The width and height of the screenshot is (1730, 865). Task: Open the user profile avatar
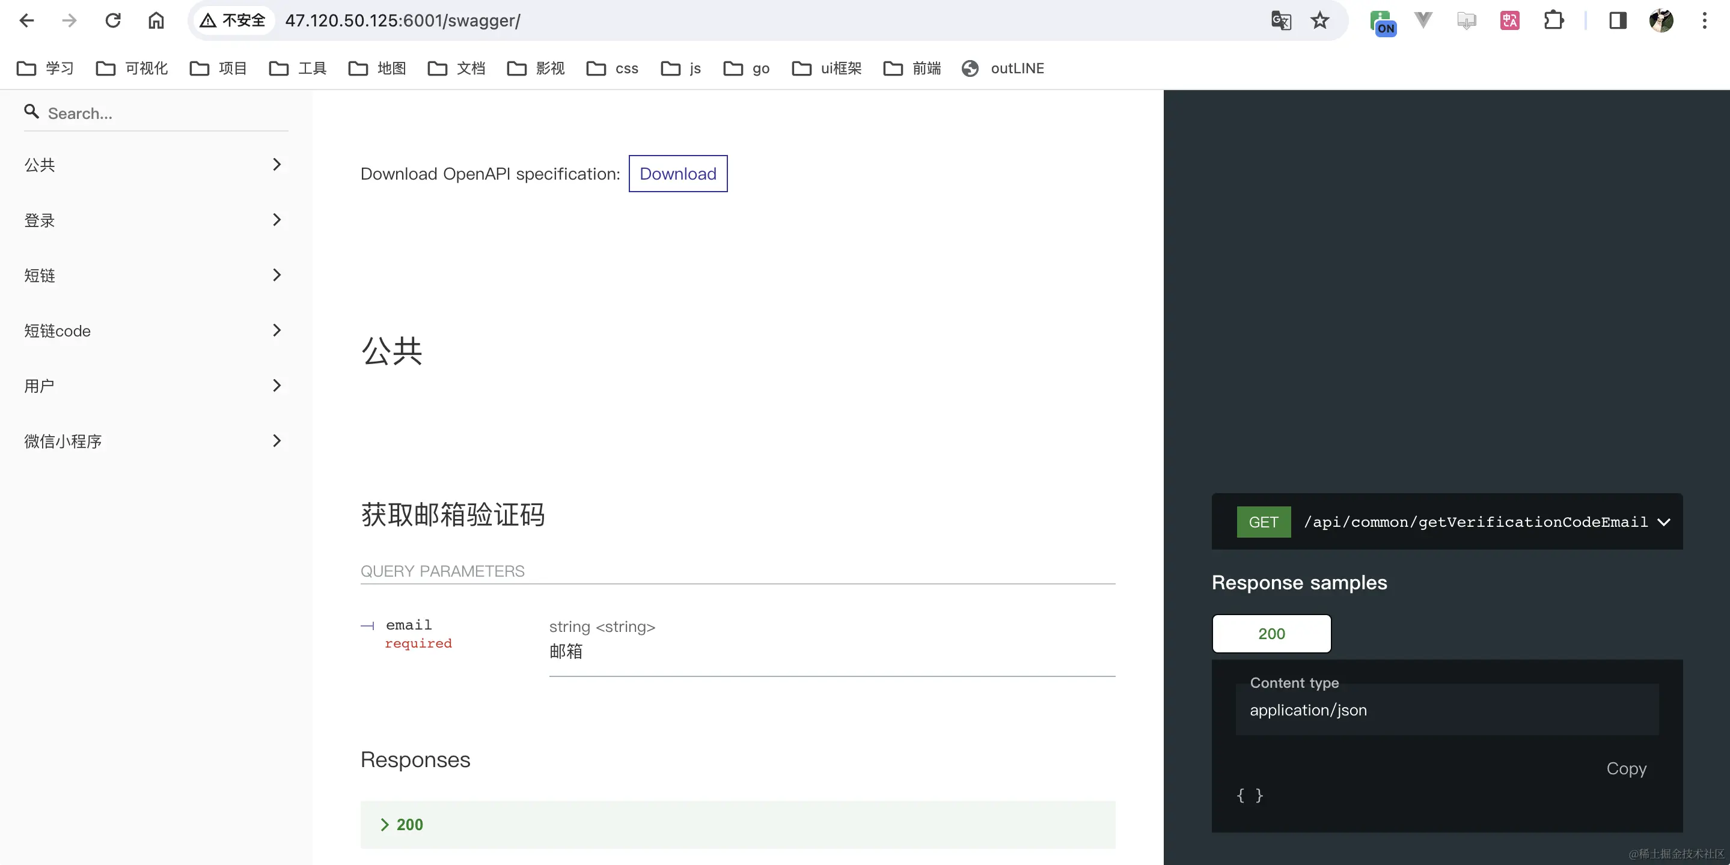click(1661, 21)
